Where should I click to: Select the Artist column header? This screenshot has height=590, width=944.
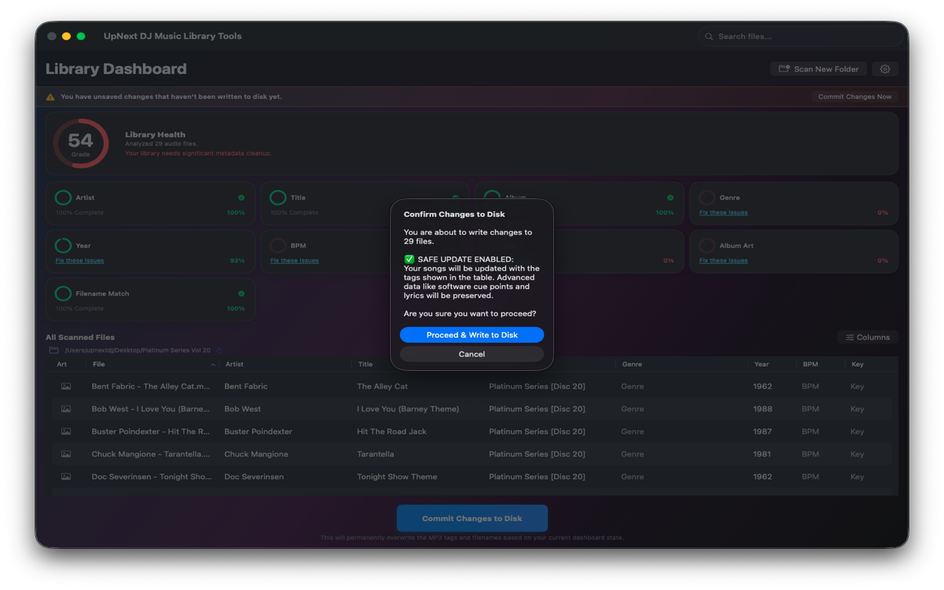(x=235, y=364)
